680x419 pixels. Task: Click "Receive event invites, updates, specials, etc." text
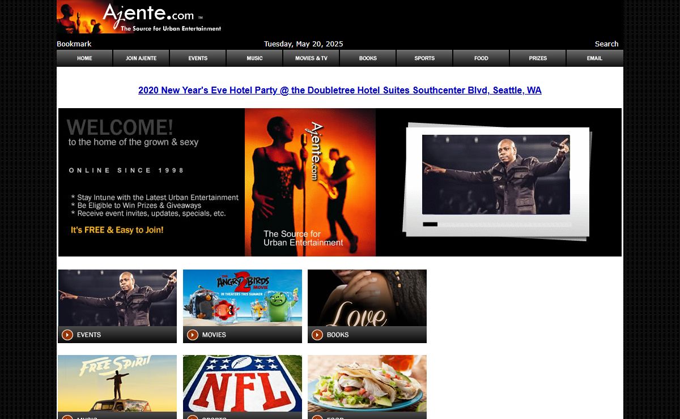[148, 213]
